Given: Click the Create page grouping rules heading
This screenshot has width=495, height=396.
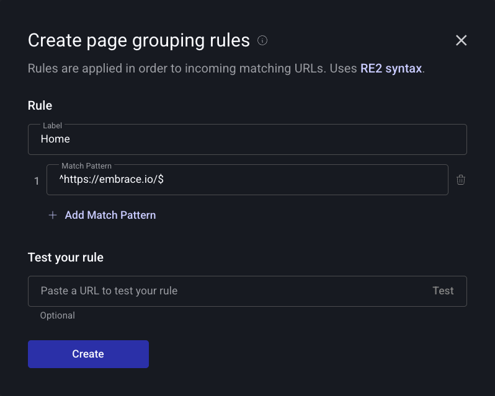Looking at the screenshot, I should click(x=139, y=41).
